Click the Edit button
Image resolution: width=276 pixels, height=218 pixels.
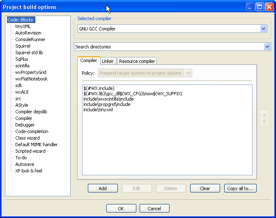[137, 188]
